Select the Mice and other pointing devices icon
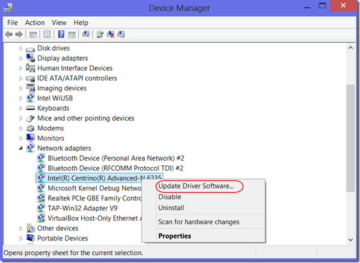This screenshot has width=360, height=263. tap(30, 118)
